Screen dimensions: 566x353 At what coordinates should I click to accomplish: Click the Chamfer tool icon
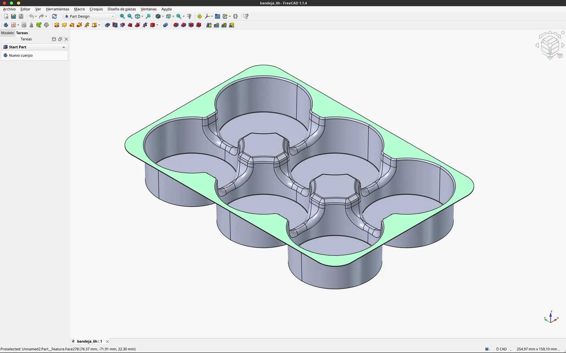(x=183, y=25)
